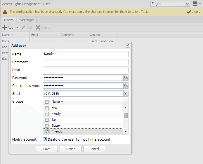Tick the select-all groups header checkbox
This screenshot has height=164, width=203.
(46, 102)
